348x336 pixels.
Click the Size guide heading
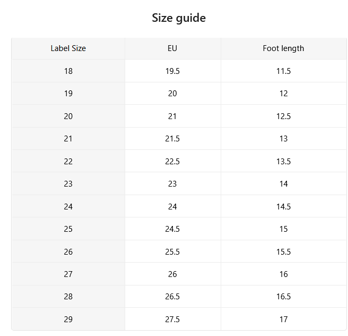pos(179,18)
